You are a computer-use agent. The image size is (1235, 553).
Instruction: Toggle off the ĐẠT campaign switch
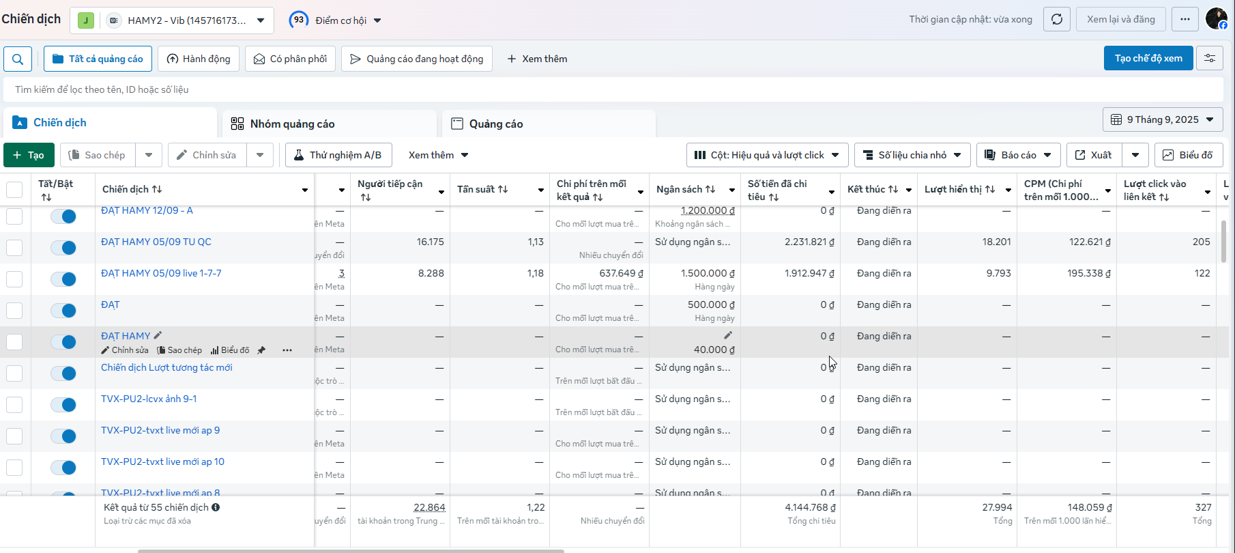(63, 311)
